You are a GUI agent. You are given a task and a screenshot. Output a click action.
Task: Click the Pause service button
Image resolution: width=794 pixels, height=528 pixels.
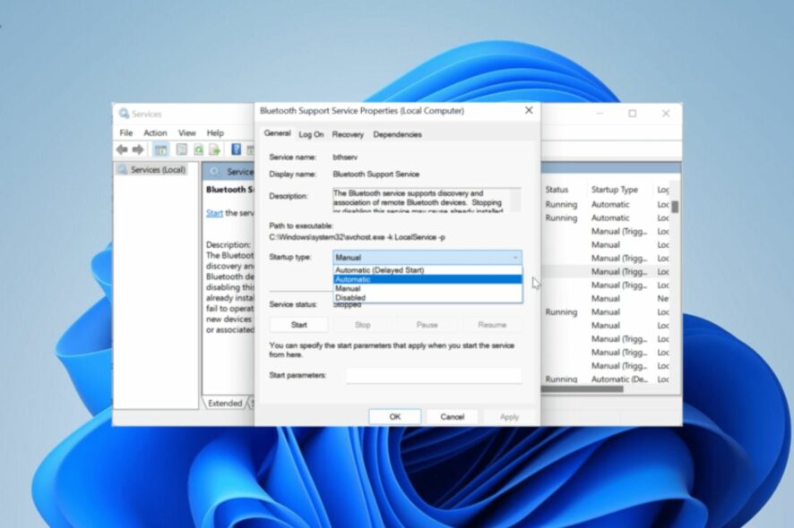(x=427, y=325)
